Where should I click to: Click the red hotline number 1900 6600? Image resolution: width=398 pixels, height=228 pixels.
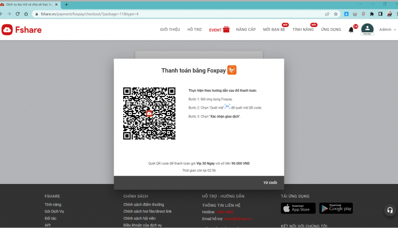[x=225, y=212]
